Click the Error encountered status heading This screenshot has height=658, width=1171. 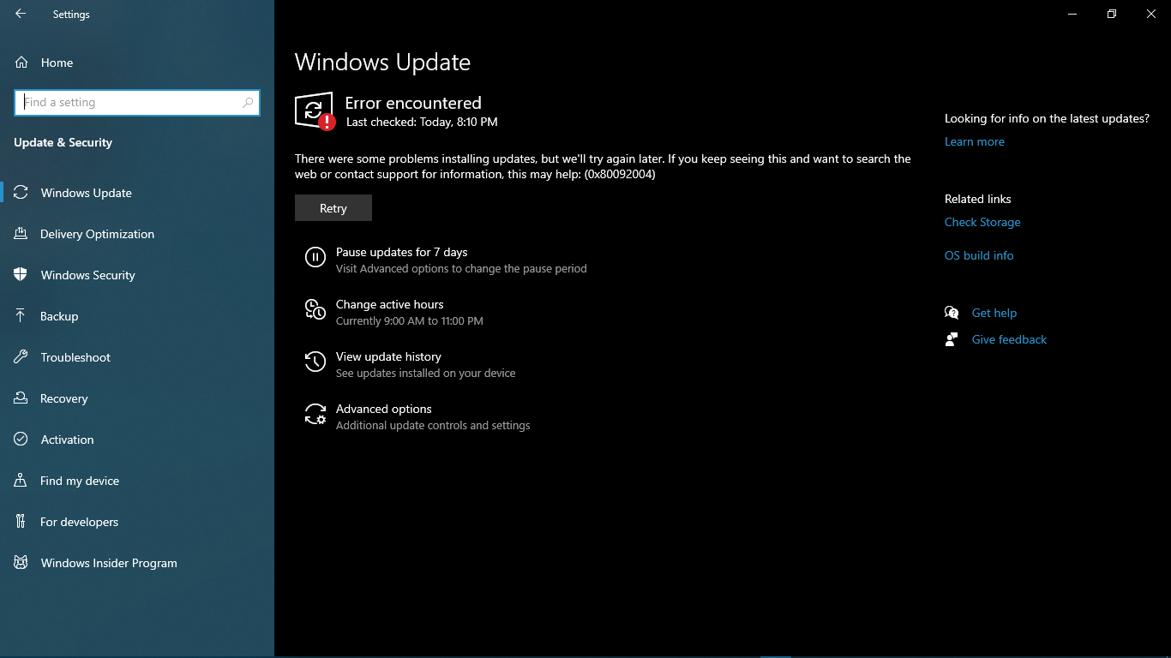coord(413,103)
